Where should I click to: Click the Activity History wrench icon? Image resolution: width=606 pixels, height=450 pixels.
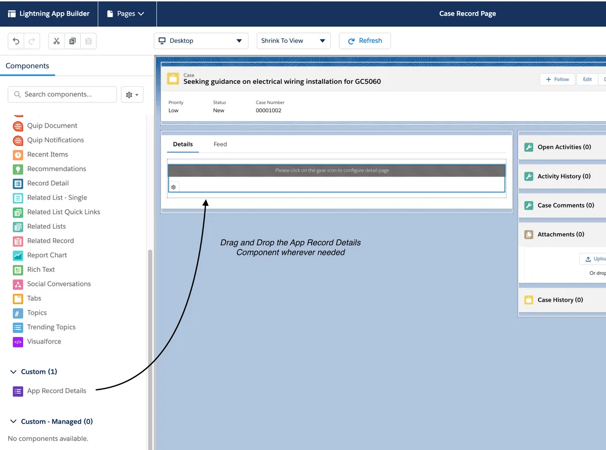coord(529,177)
